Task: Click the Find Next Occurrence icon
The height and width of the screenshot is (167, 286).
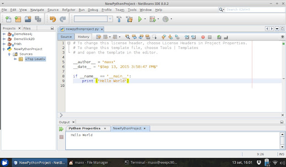Action: (141, 37)
